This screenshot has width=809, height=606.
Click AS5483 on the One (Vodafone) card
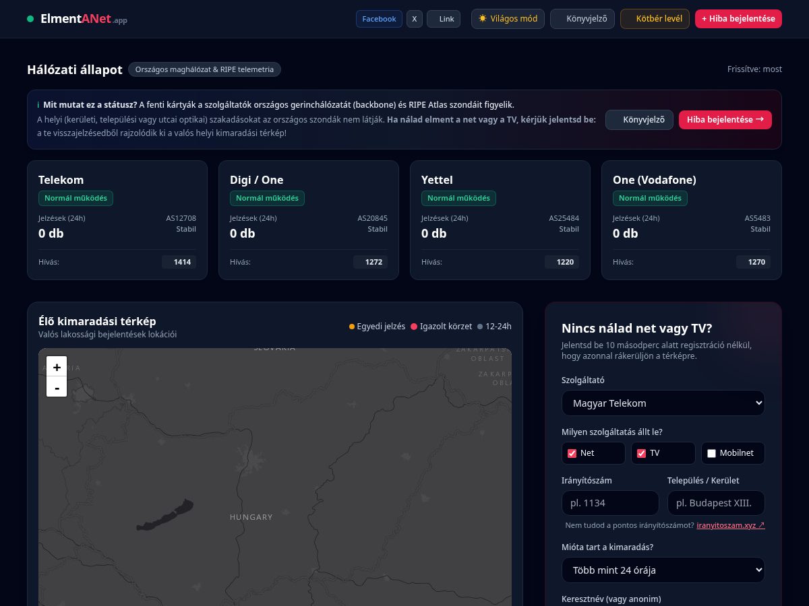(758, 218)
